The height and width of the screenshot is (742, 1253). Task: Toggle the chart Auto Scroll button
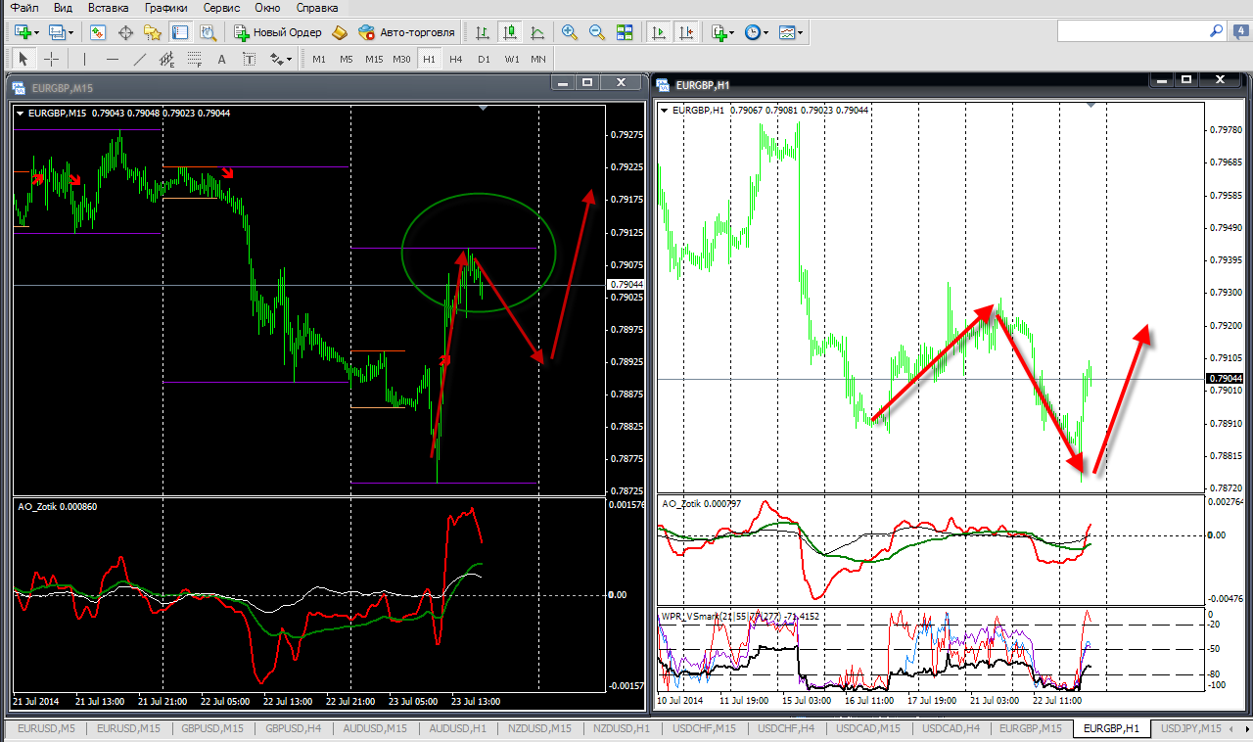[659, 32]
